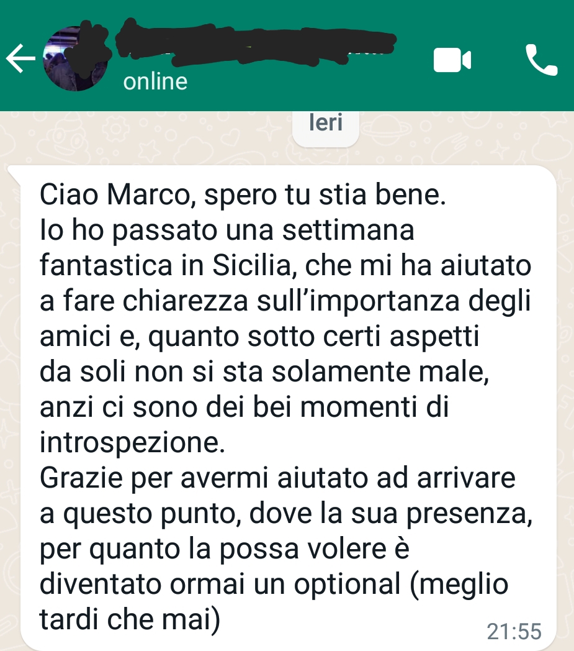Start a video call with this contact
Viewport: 574px width, 651px height.
click(x=452, y=60)
